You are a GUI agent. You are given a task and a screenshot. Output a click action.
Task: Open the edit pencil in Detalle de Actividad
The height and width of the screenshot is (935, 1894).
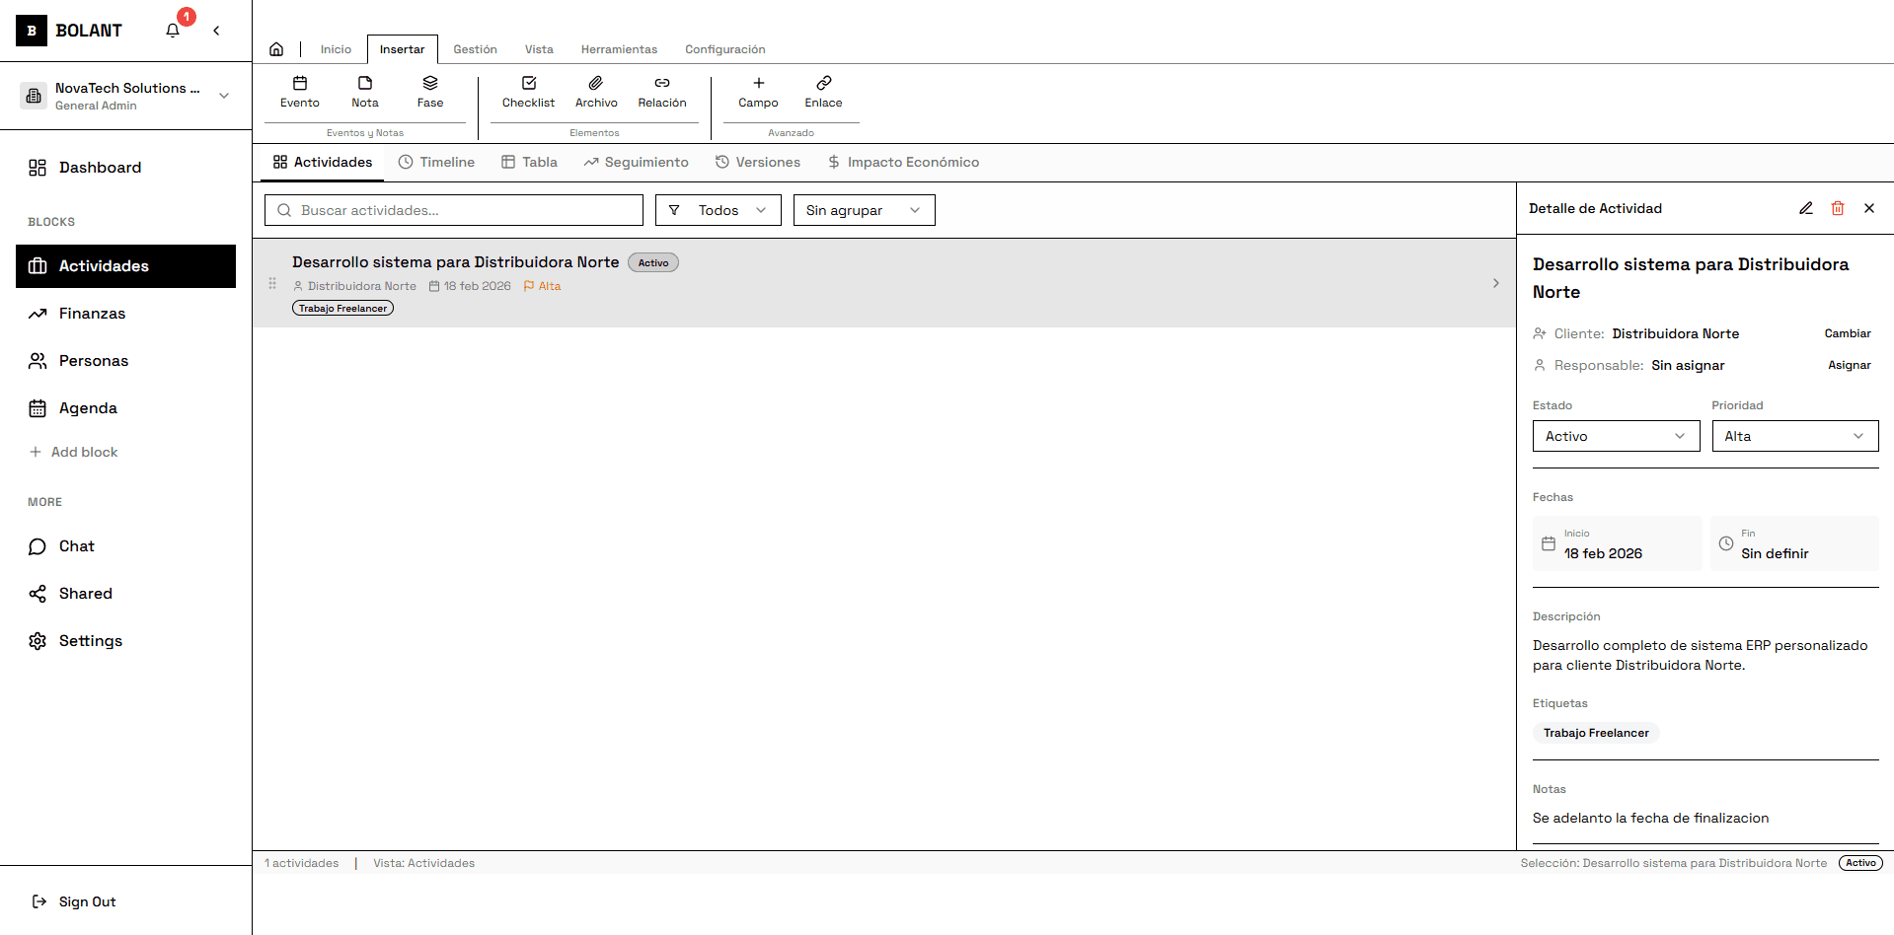[x=1805, y=208]
